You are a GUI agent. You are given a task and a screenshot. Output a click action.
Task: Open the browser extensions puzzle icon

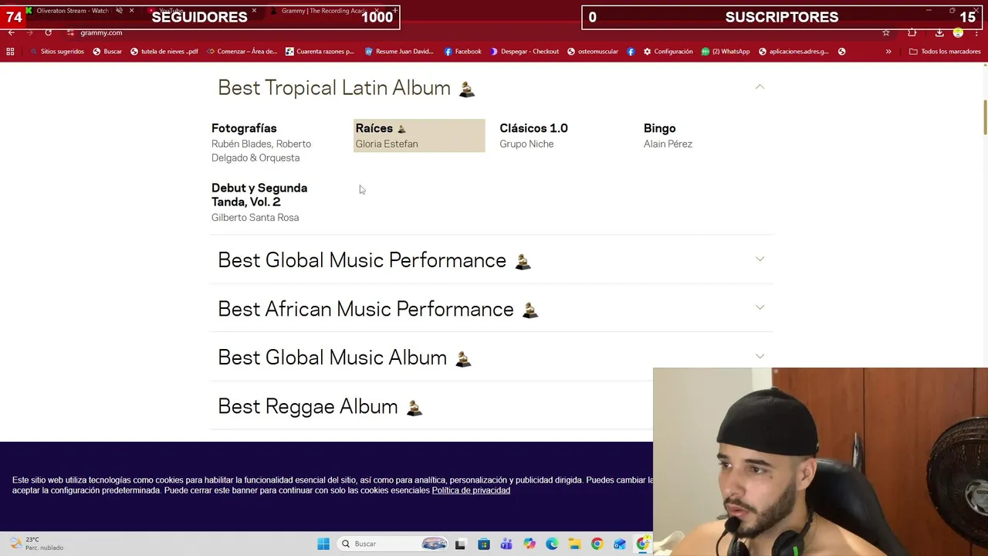pyautogui.click(x=912, y=32)
